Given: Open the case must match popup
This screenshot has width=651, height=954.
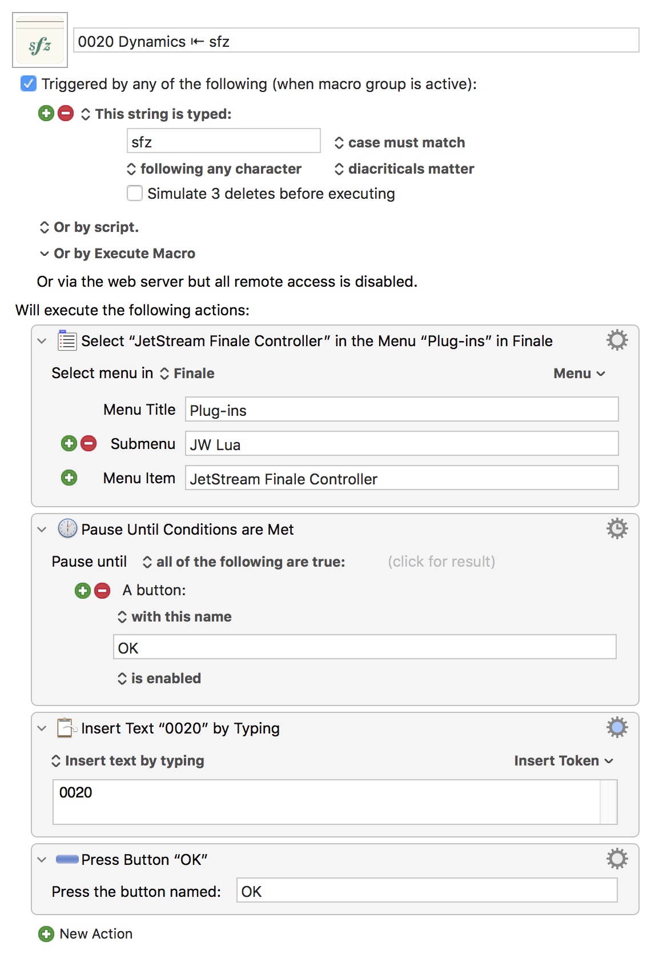Looking at the screenshot, I should click(400, 142).
